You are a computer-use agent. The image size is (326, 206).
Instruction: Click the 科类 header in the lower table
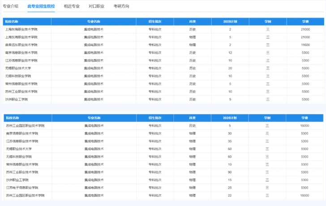click(192, 118)
